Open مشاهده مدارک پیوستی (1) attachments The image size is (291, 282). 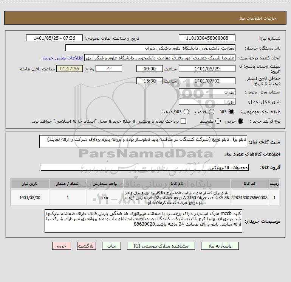pyautogui.click(x=161, y=246)
